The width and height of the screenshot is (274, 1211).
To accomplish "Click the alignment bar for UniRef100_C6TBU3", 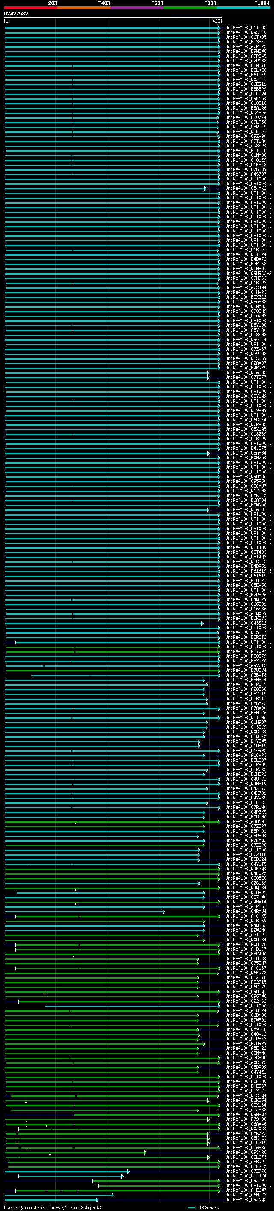I will click(x=113, y=28).
